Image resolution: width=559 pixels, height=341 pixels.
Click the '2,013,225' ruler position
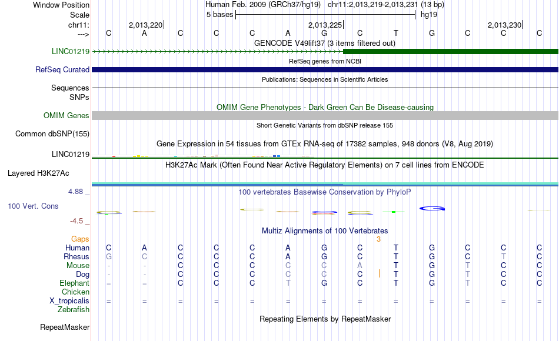point(325,25)
